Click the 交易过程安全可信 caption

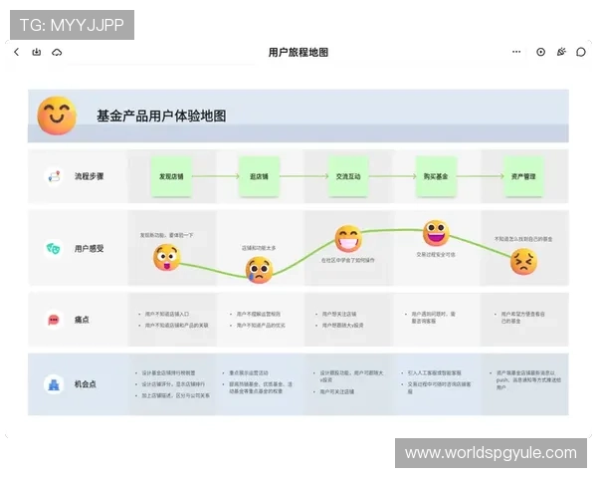436,254
